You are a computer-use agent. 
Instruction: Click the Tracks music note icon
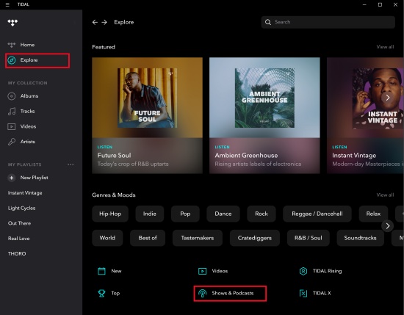tap(11, 112)
